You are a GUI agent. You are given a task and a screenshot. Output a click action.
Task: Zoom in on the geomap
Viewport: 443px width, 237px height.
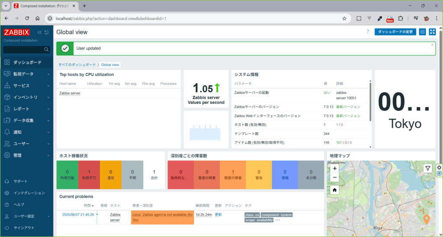[334, 169]
